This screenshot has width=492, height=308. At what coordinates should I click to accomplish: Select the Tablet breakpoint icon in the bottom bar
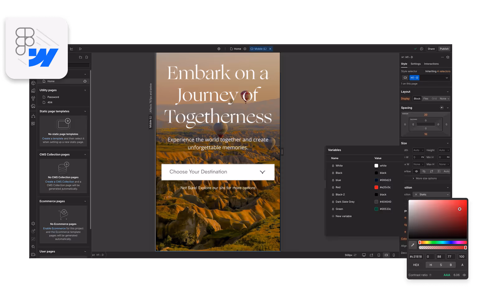pos(379,255)
